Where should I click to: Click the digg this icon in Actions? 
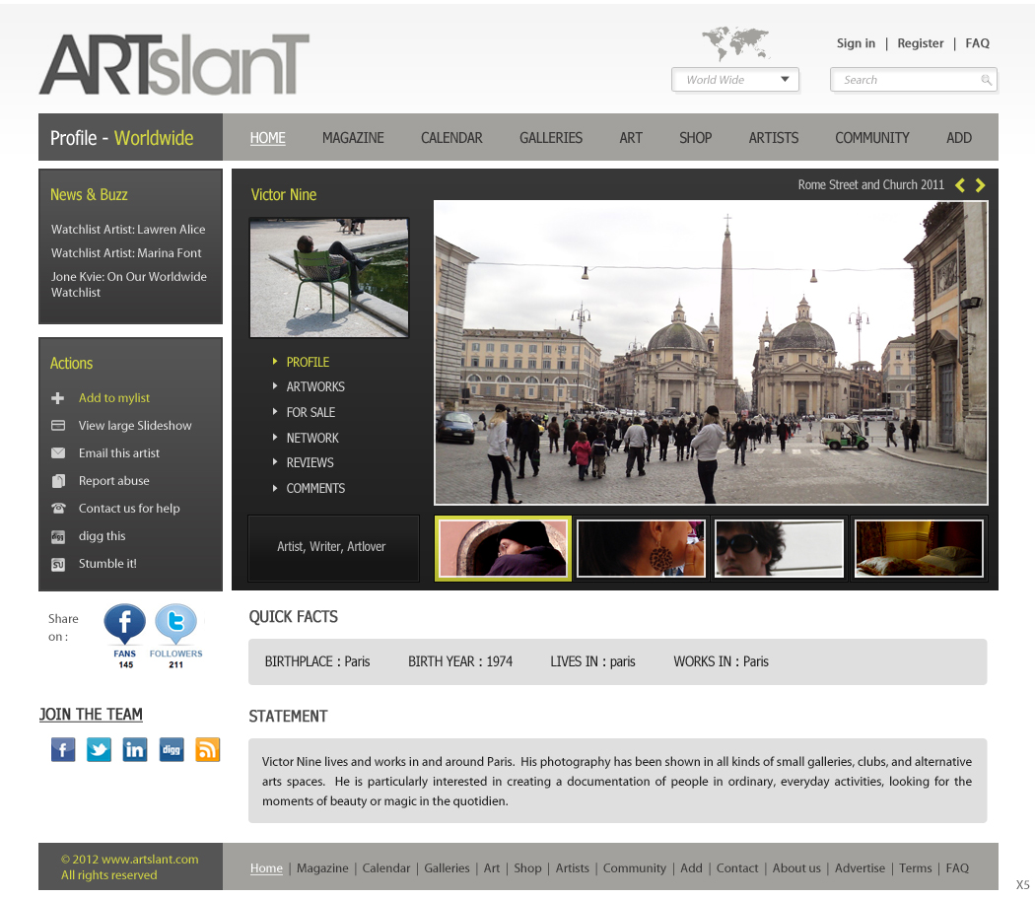coord(56,535)
